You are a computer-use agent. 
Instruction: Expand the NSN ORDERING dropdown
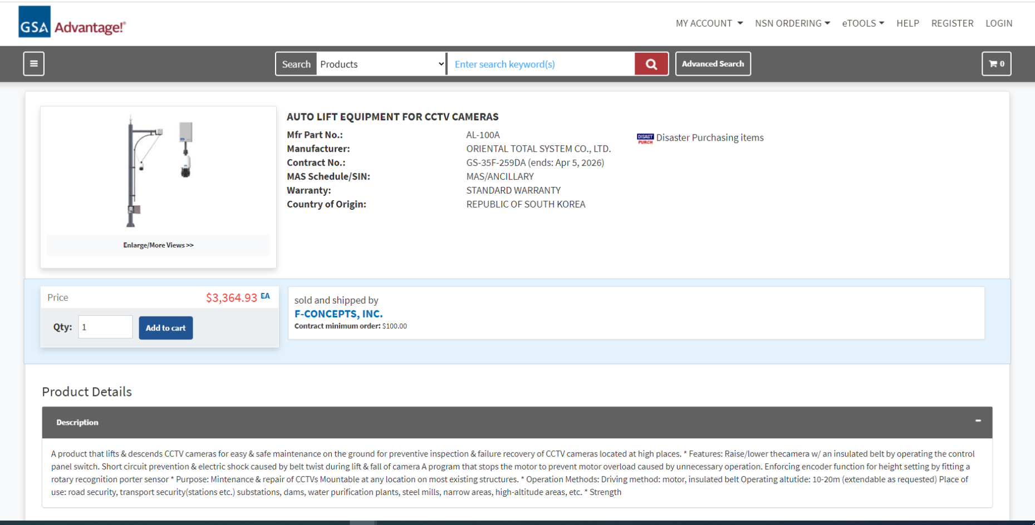[792, 23]
